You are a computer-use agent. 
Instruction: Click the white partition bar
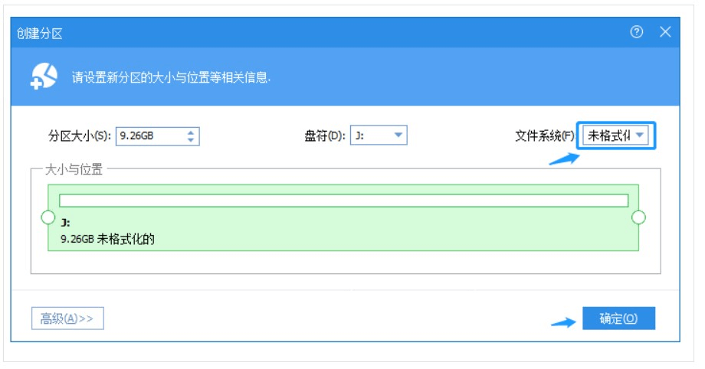click(x=343, y=201)
